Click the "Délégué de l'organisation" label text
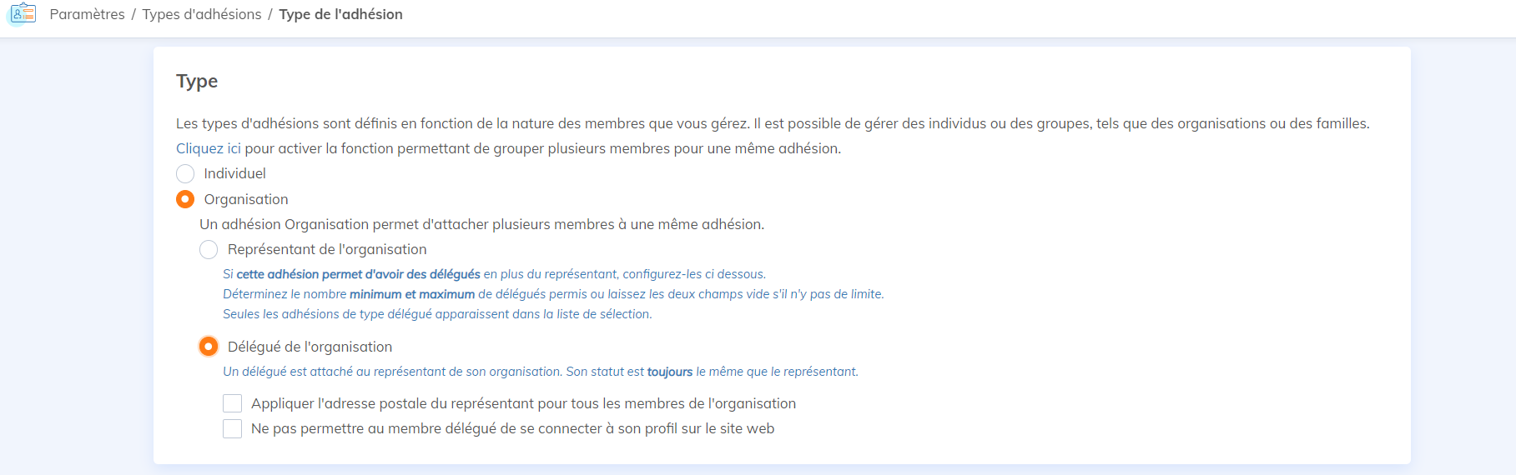The height and width of the screenshot is (475, 1516). [310, 347]
